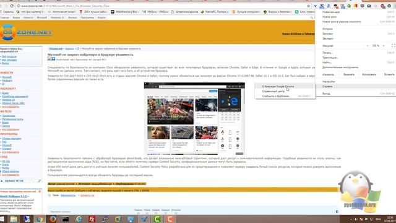Open "История" in Chrome menu
Viewport: 396px width, 223px height.
[356, 29]
